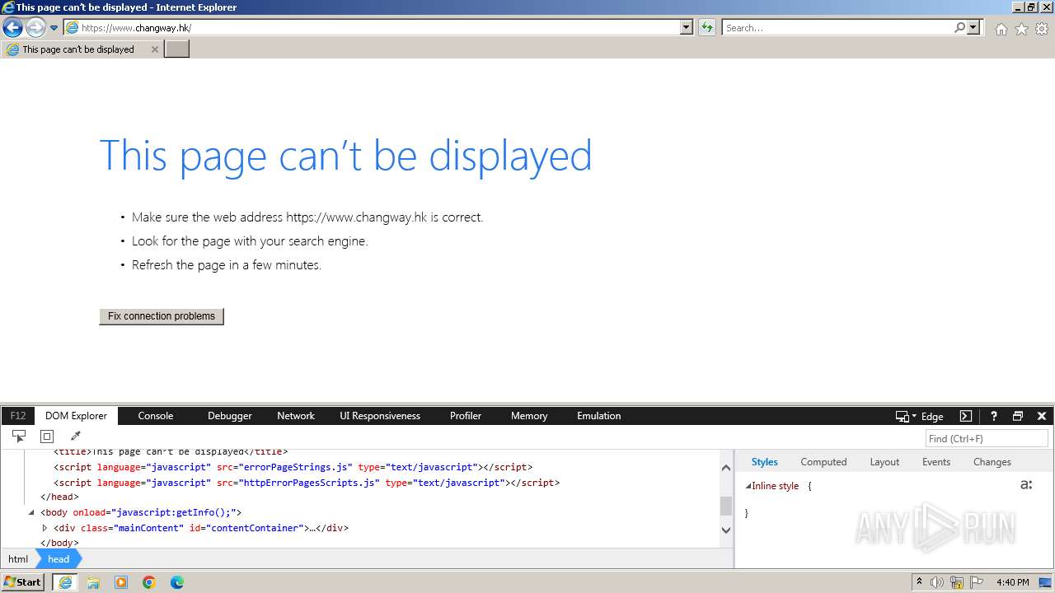1055x593 pixels.
Task: Collapse the body element node
Action: [x=31, y=512]
